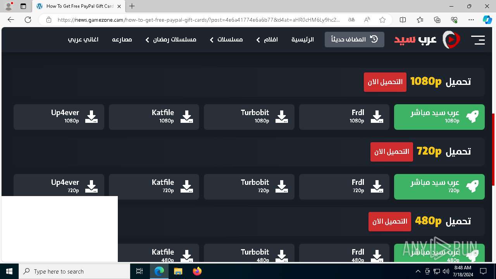Click red download-now badge for 720p
Viewport: 496px width, 279px height.
click(x=391, y=152)
